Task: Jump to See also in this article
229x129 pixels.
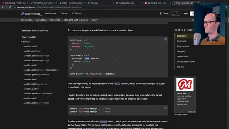Action: (x=180, y=67)
